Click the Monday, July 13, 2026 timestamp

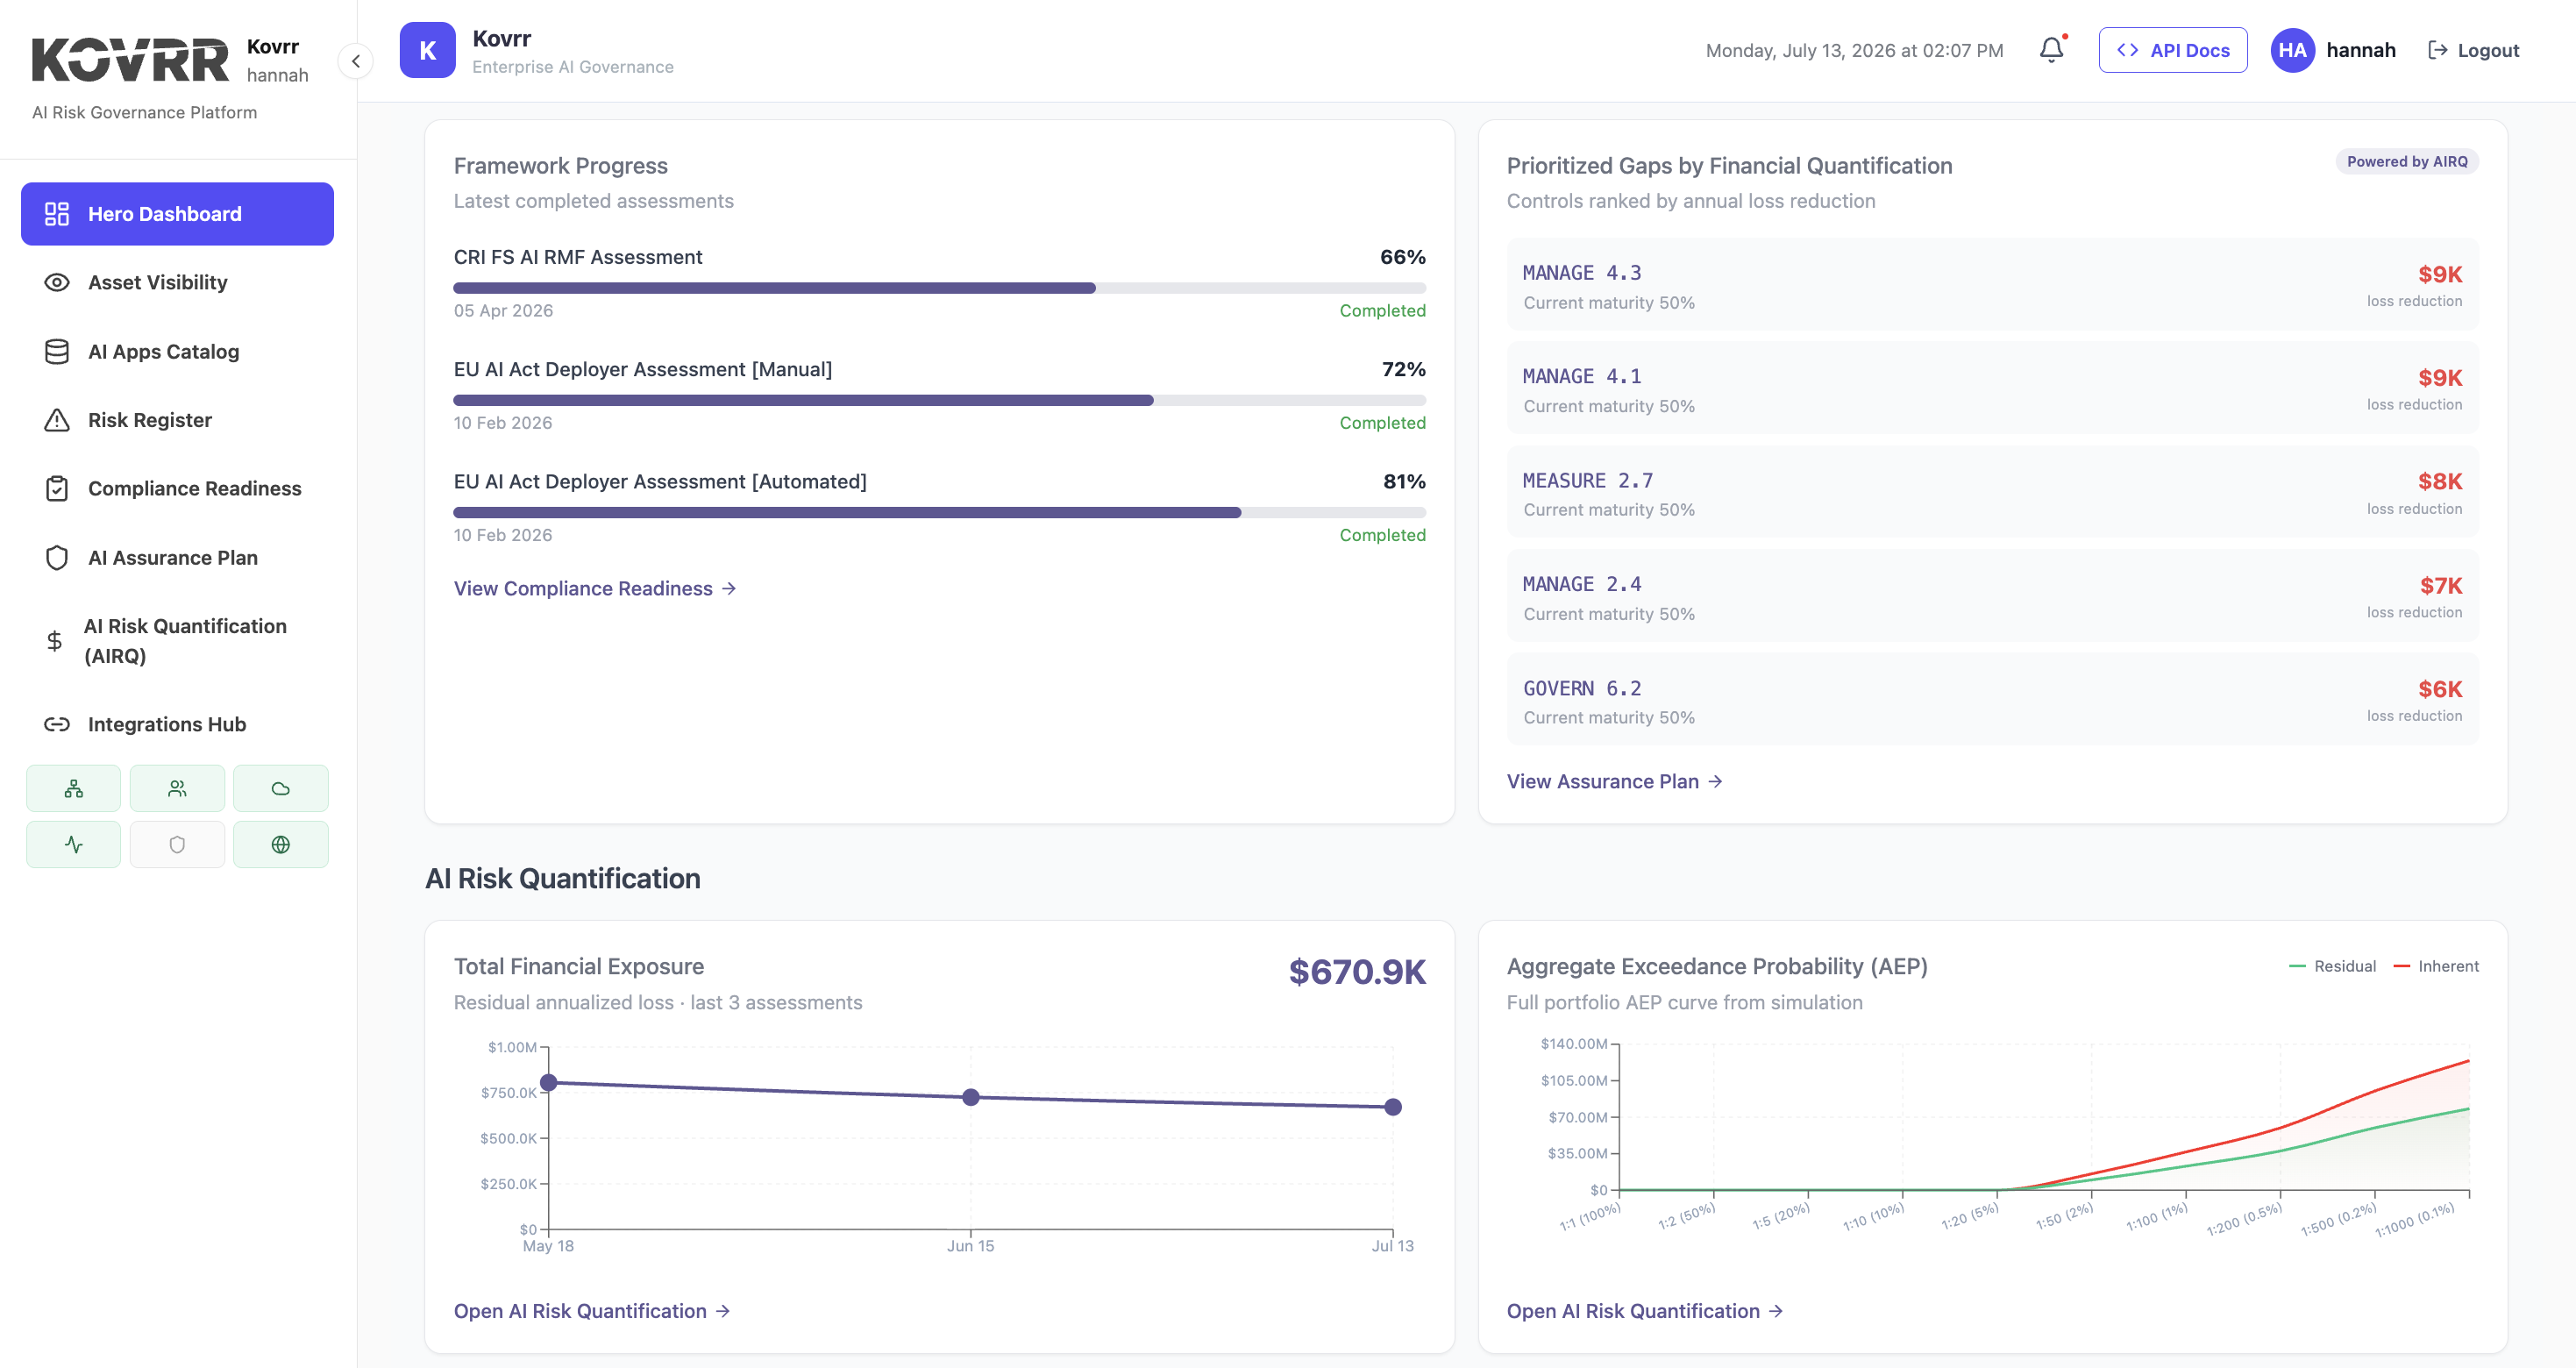pos(1855,50)
